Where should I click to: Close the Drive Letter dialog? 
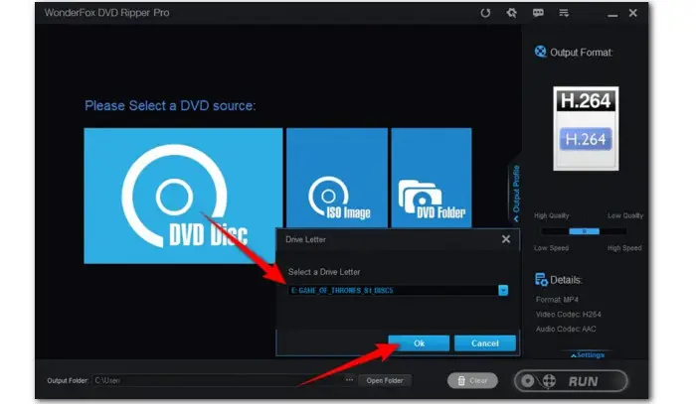coord(505,239)
